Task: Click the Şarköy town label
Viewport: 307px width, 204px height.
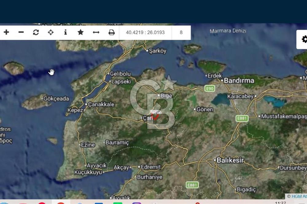Action: [157, 51]
